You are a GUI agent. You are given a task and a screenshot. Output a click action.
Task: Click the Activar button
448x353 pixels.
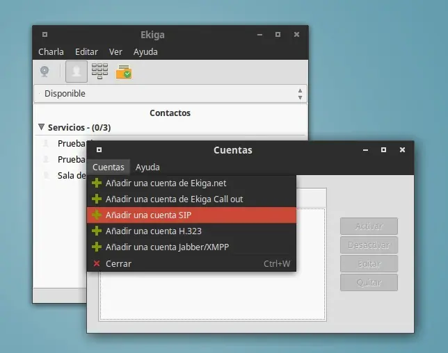click(369, 227)
